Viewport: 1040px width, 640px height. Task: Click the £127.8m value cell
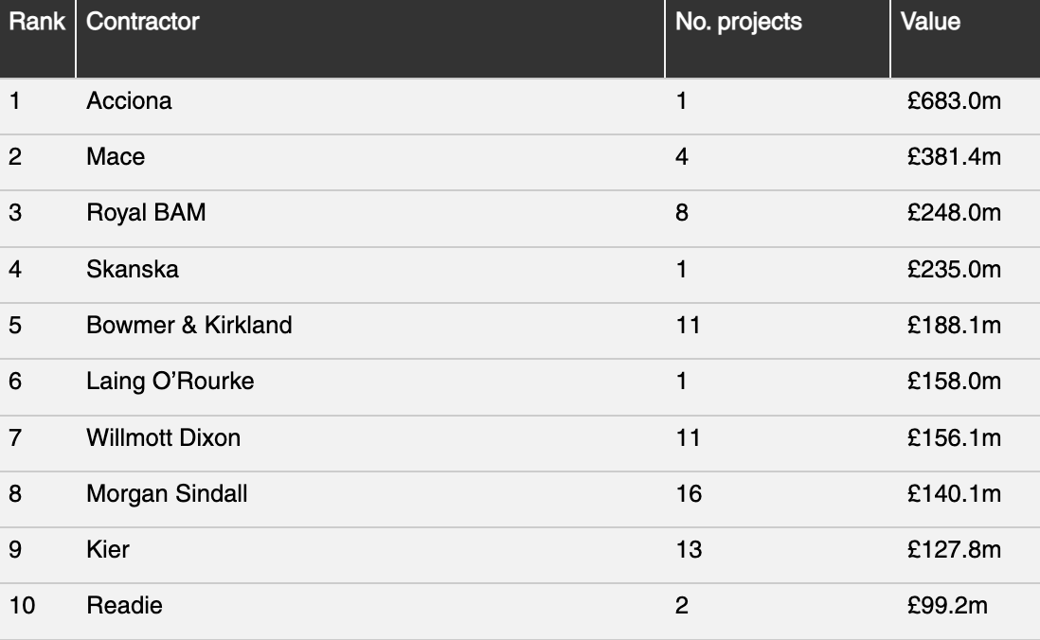[x=954, y=549]
